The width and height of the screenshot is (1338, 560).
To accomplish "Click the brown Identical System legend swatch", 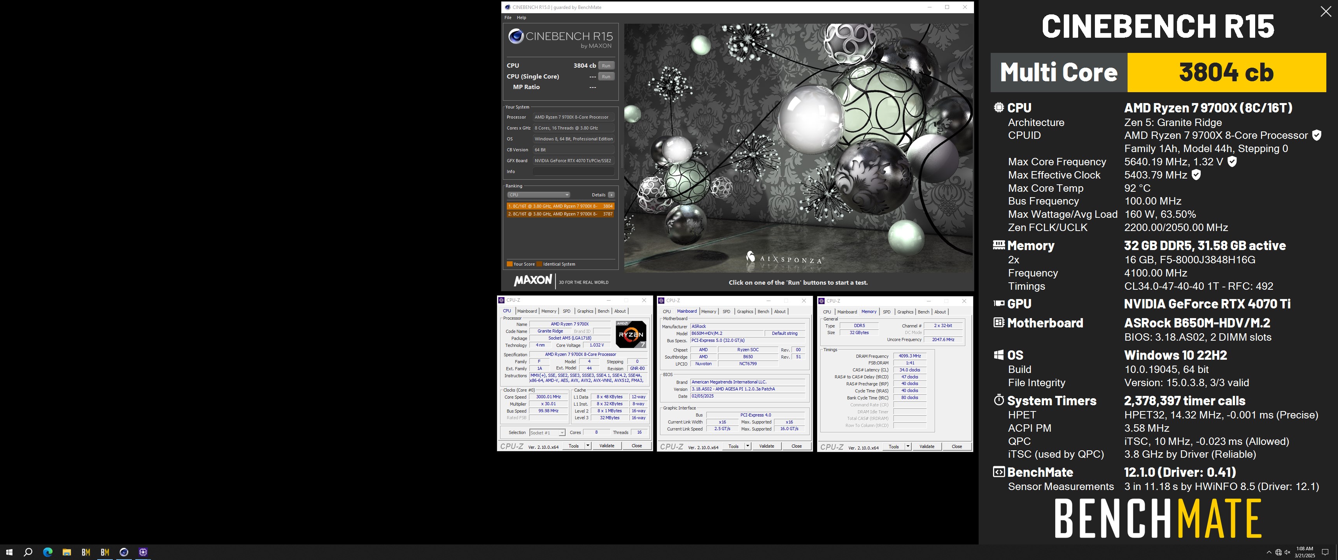I will (539, 264).
